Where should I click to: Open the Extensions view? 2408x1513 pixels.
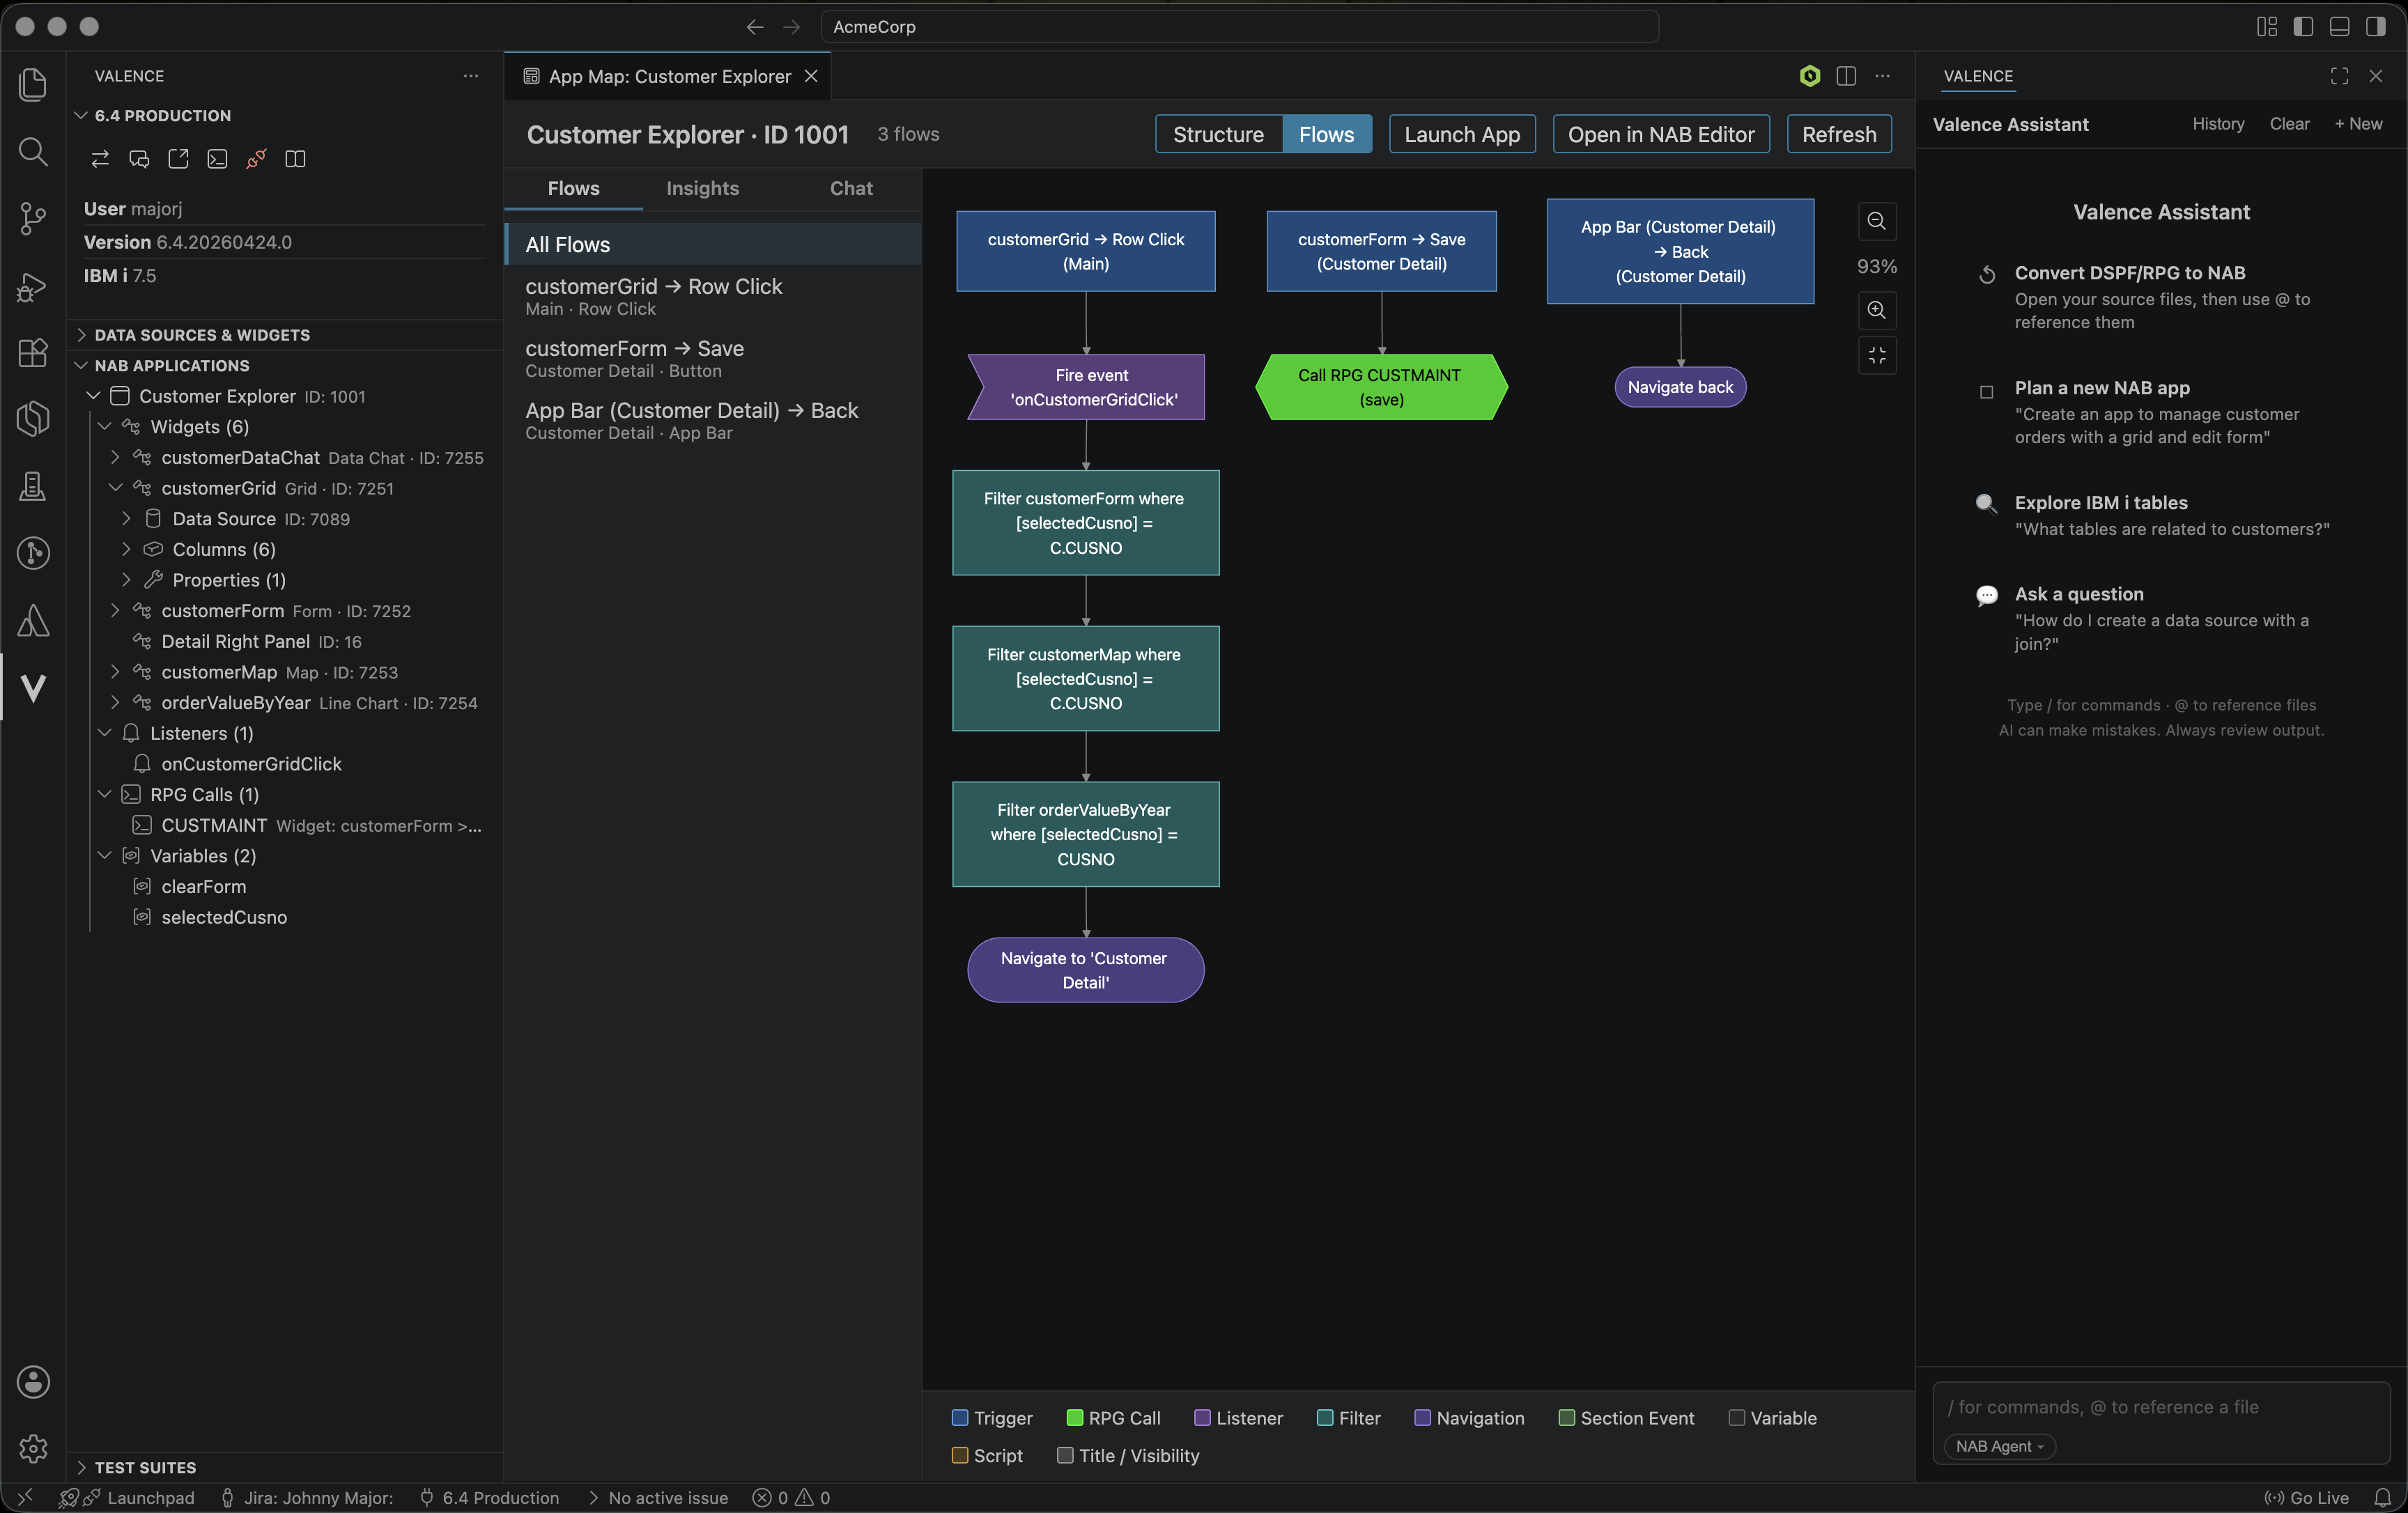click(33, 352)
